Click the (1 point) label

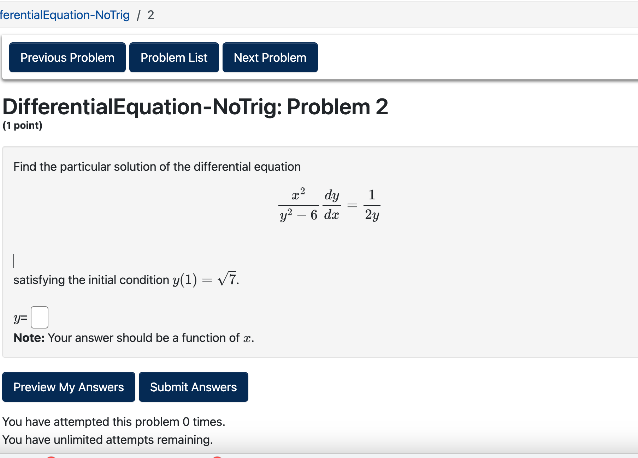click(22, 125)
